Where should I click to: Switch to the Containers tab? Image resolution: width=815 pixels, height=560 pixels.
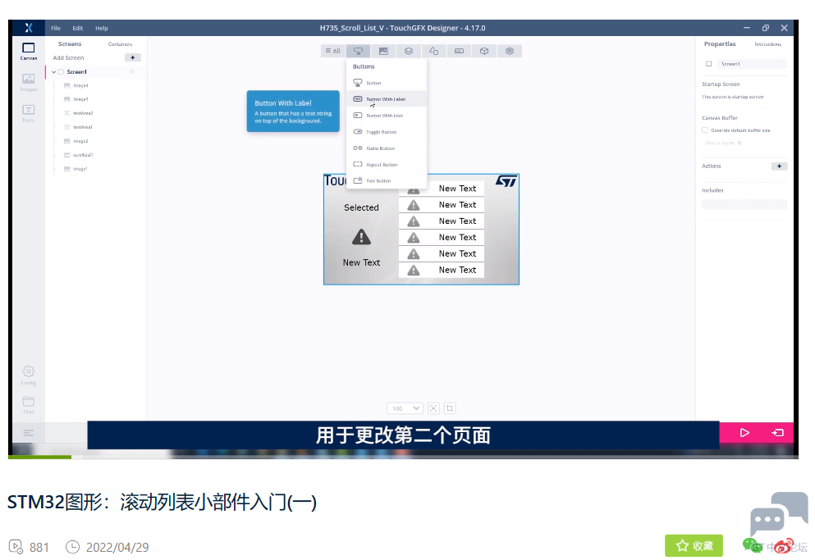click(120, 44)
